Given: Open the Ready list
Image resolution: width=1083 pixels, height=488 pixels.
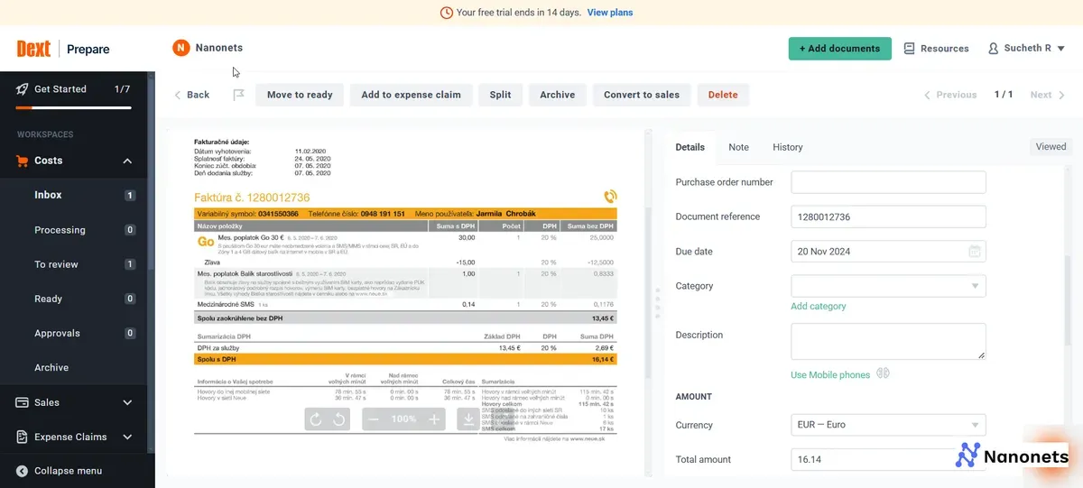Looking at the screenshot, I should coord(73,299).
